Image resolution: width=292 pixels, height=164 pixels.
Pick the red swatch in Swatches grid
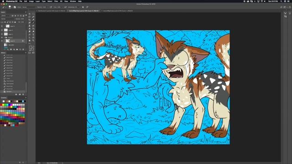(1, 105)
